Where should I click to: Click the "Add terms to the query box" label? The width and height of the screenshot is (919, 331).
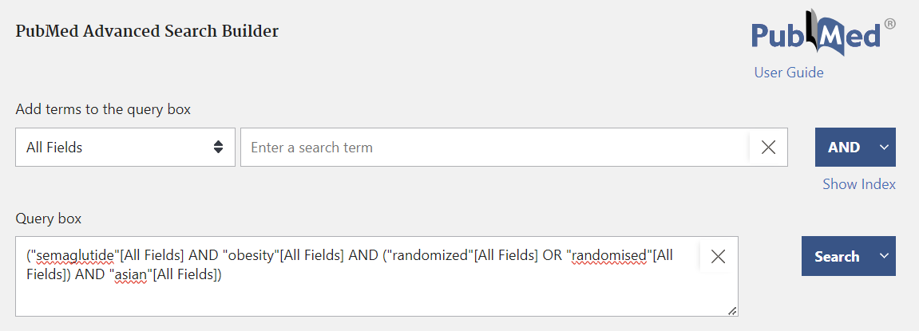pyautogui.click(x=103, y=109)
